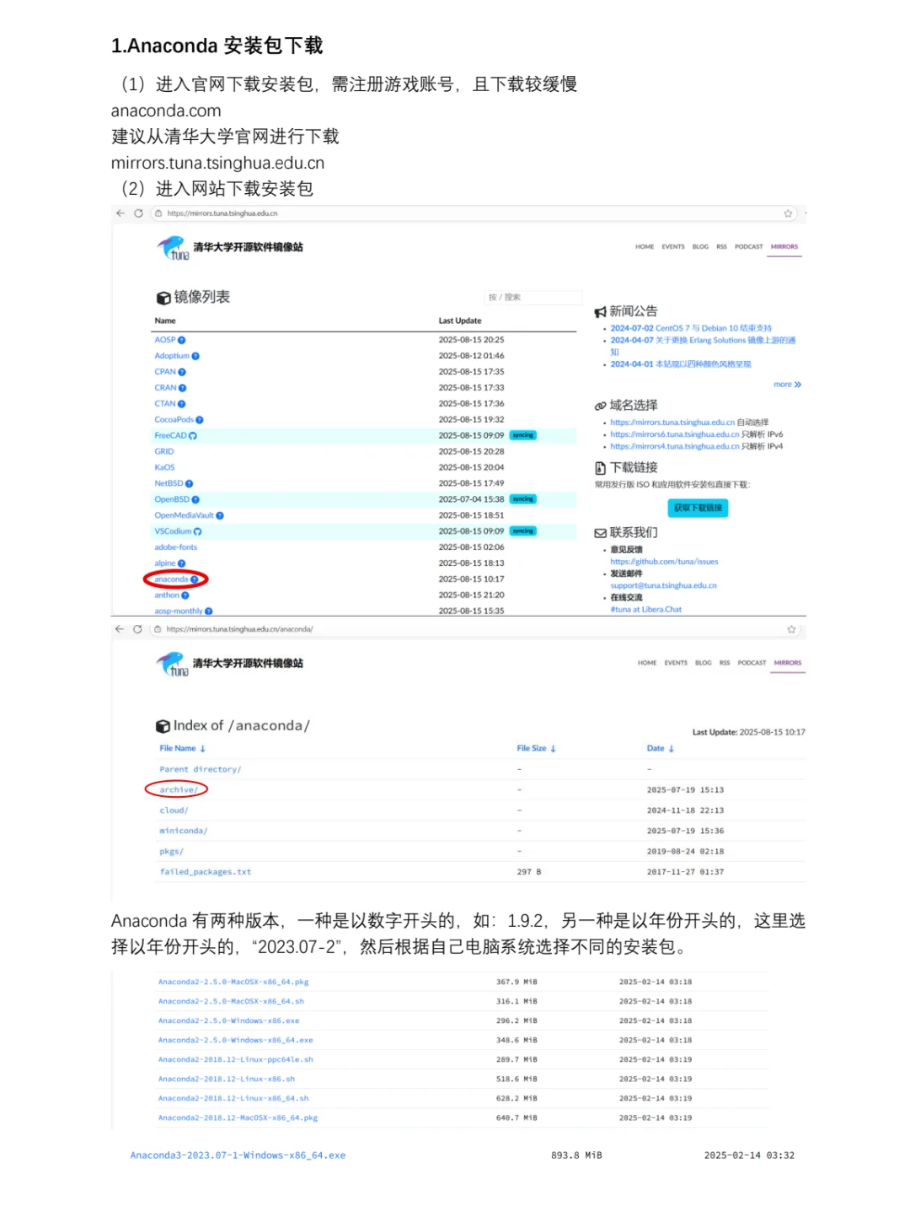Open the help icon beside anthon
This screenshot has width=910, height=1206.
(185, 595)
